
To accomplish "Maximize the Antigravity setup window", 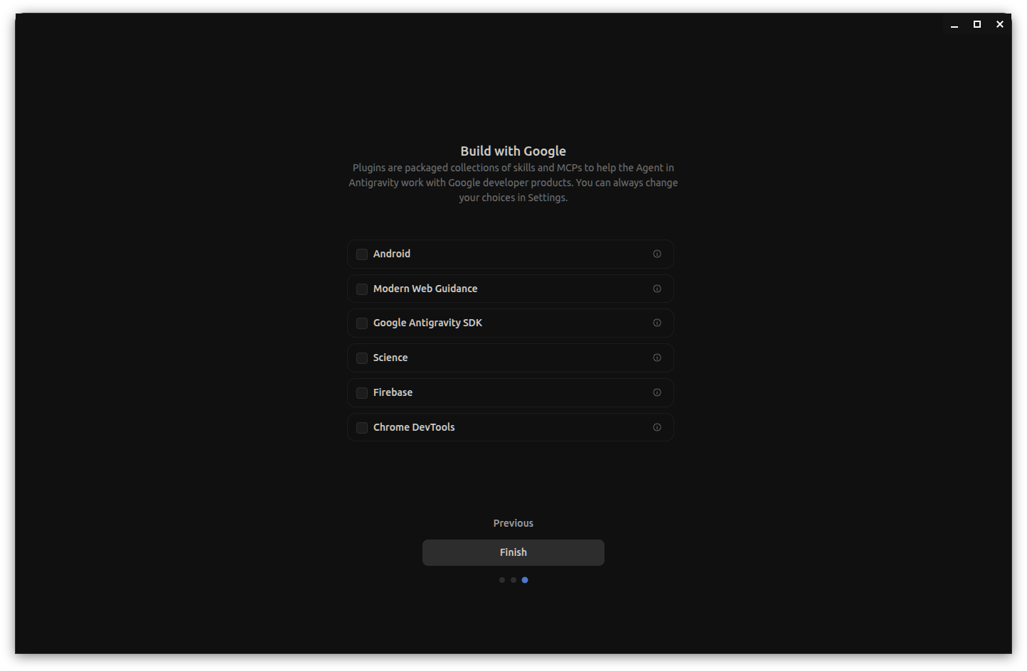I will point(977,24).
